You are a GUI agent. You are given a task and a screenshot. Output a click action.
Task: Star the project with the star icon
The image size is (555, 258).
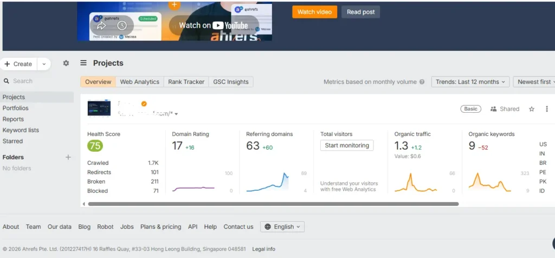(x=532, y=109)
